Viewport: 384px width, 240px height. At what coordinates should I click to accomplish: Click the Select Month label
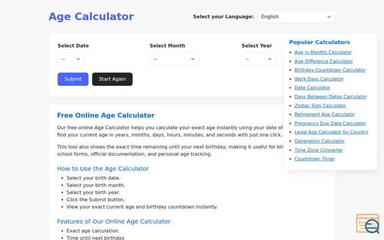167,46
